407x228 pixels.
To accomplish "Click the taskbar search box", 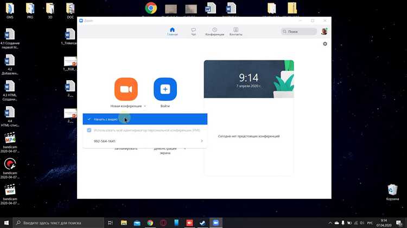I will click(x=59, y=223).
